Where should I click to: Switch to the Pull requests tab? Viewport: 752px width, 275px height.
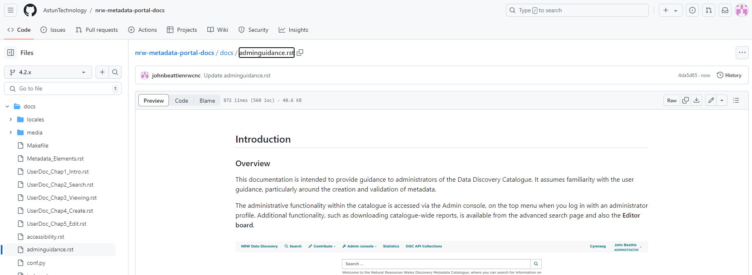[97, 30]
